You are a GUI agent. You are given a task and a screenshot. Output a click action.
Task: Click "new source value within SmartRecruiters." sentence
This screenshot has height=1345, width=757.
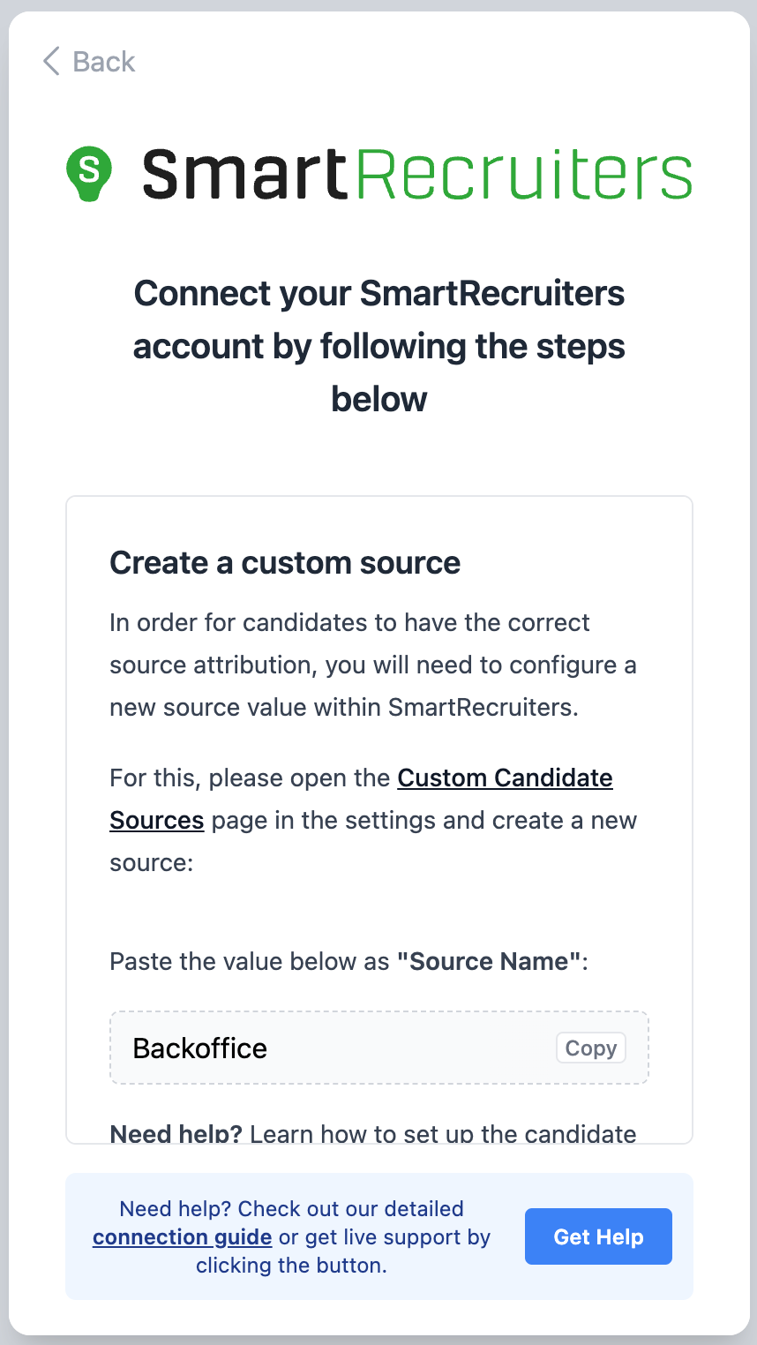(x=343, y=708)
